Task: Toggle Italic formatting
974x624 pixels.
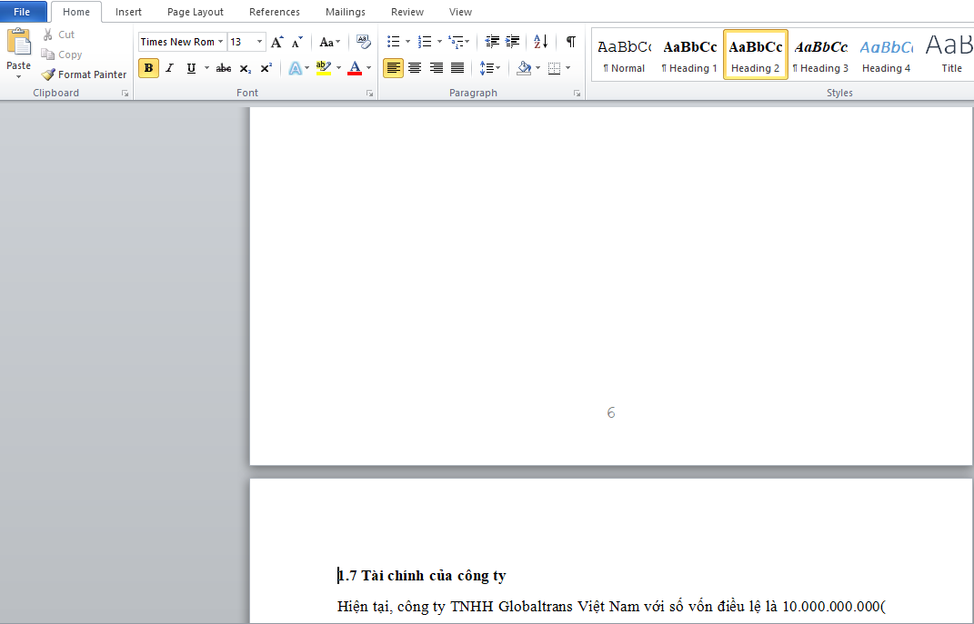Action: click(x=169, y=68)
